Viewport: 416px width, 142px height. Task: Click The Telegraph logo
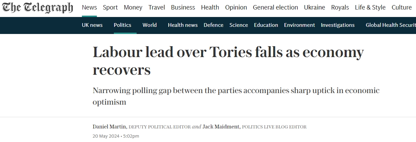click(x=37, y=8)
